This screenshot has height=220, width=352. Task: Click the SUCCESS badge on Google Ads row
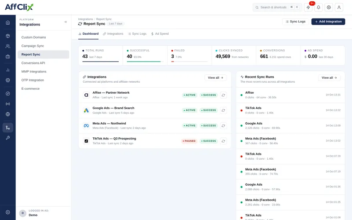209,110
